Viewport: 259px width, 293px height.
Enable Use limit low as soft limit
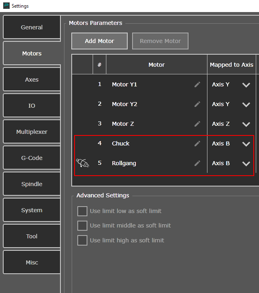82,211
